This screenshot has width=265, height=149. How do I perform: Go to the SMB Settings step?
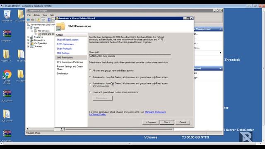(63, 53)
